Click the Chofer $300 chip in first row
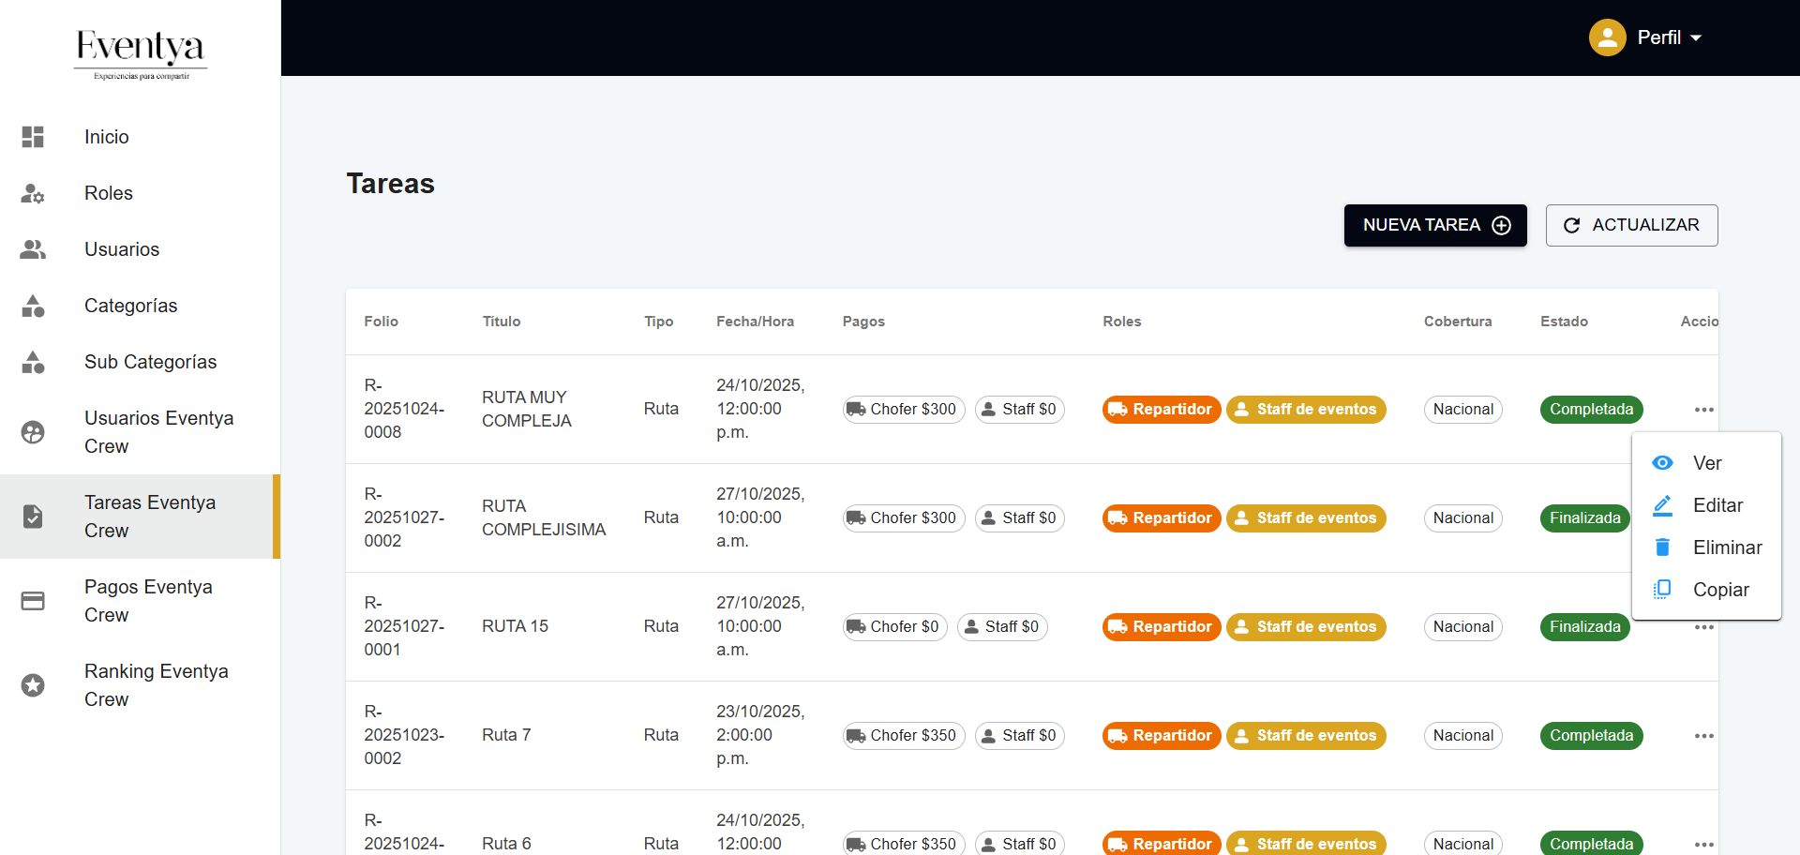Screen dimensions: 1800x855 tap(903, 410)
